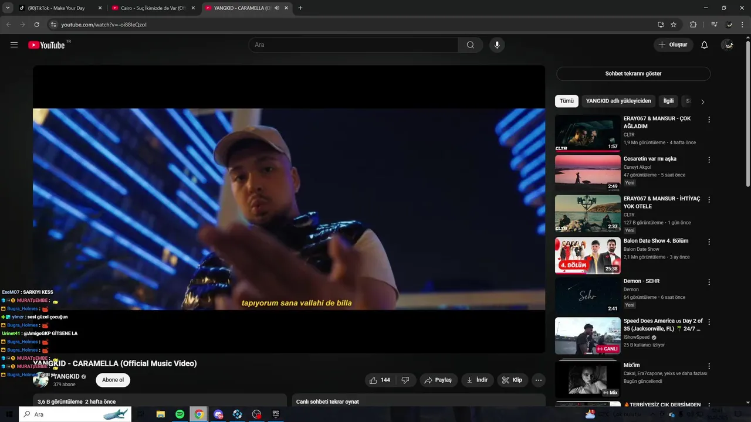Open more actions ellipsis under video

(x=539, y=380)
